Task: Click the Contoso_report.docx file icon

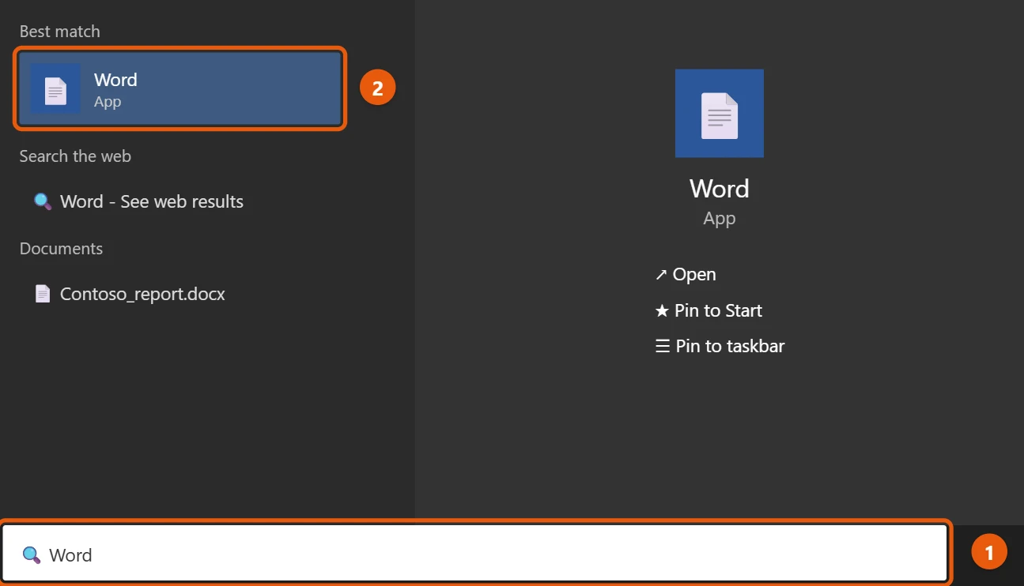Action: pyautogui.click(x=43, y=294)
